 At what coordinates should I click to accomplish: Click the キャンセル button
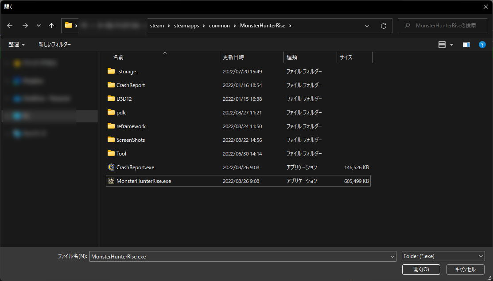coord(466,269)
